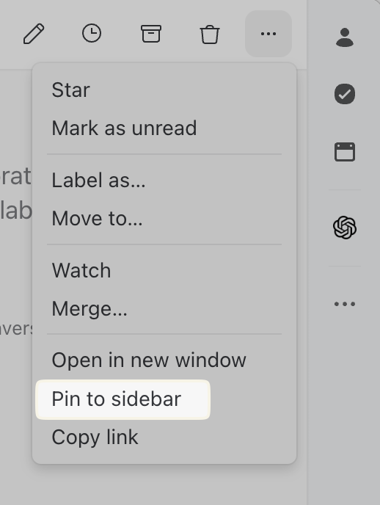Show more sidebar apps via three dots
Screen dimensions: 380x505
click(345, 304)
